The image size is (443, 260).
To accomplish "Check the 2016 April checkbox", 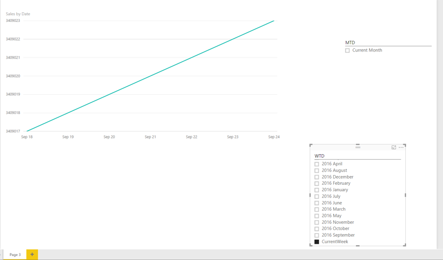I will coord(317,164).
